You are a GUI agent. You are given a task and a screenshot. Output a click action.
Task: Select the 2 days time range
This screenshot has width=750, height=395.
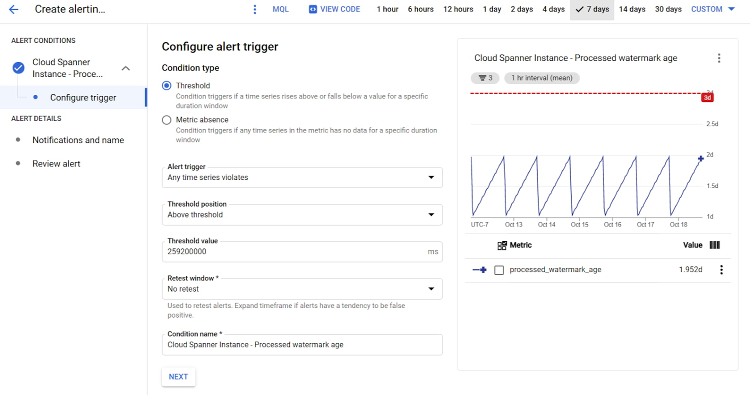pyautogui.click(x=521, y=9)
